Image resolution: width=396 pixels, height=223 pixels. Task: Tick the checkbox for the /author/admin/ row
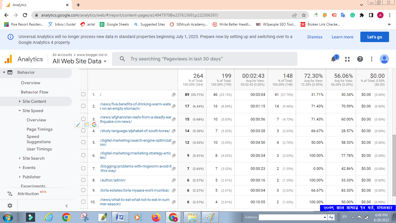pos(83,180)
